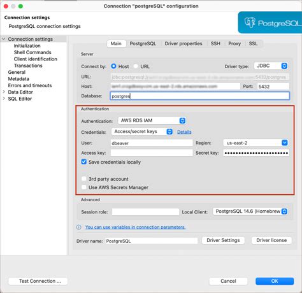Select Errors and timeouts in the tree
Viewport: 302px width, 293px height.
point(30,85)
